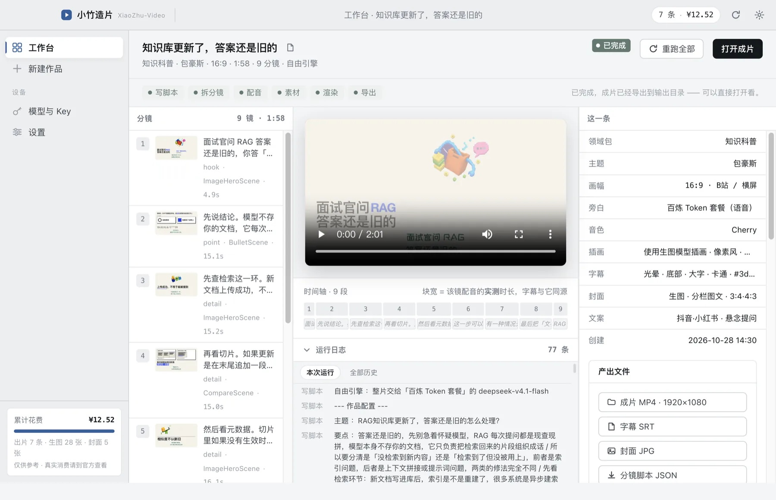The image size is (776, 500).
Task: Click subtitle block 先说结论 in timeline
Action: pyautogui.click(x=332, y=324)
